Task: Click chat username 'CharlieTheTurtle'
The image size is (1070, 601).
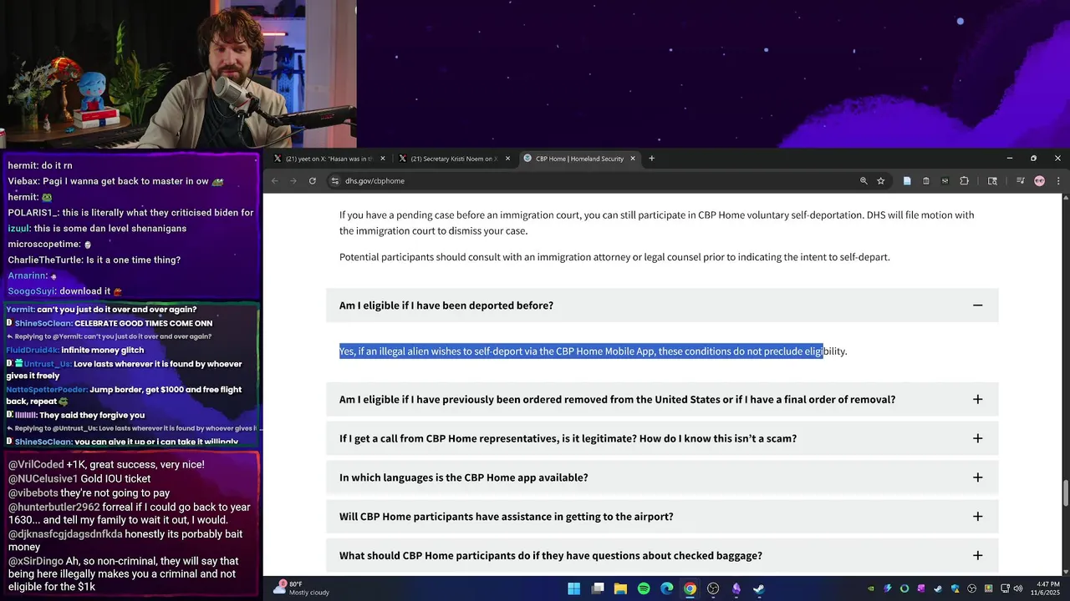Action: pos(45,260)
